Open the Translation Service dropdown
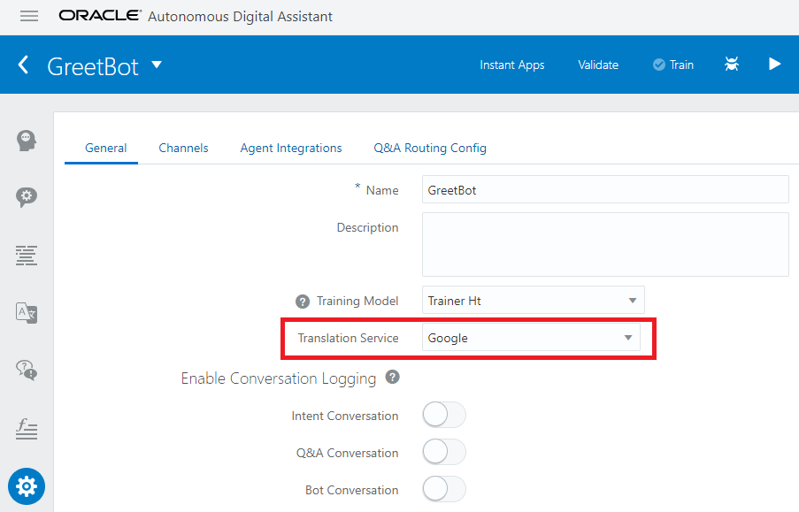Image resolution: width=799 pixels, height=512 pixels. tap(531, 338)
